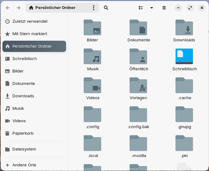This screenshot has width=209, height=171.
Task: Select the Vorlagen folder icon
Action: click(138, 85)
